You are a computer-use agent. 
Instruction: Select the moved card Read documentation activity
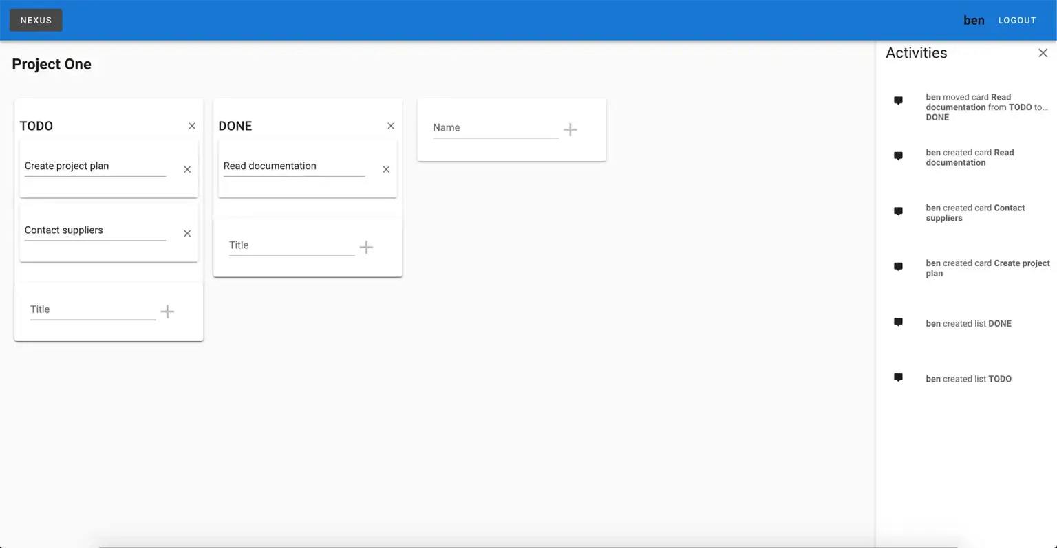(x=985, y=107)
